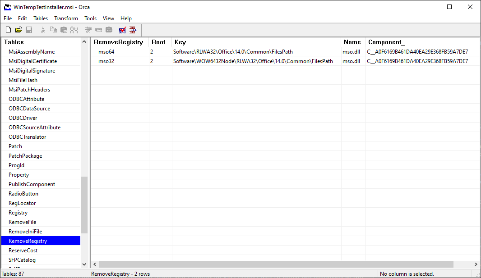Click the Validate icon with red checkmark
This screenshot has width=481, height=278.
pos(122,30)
